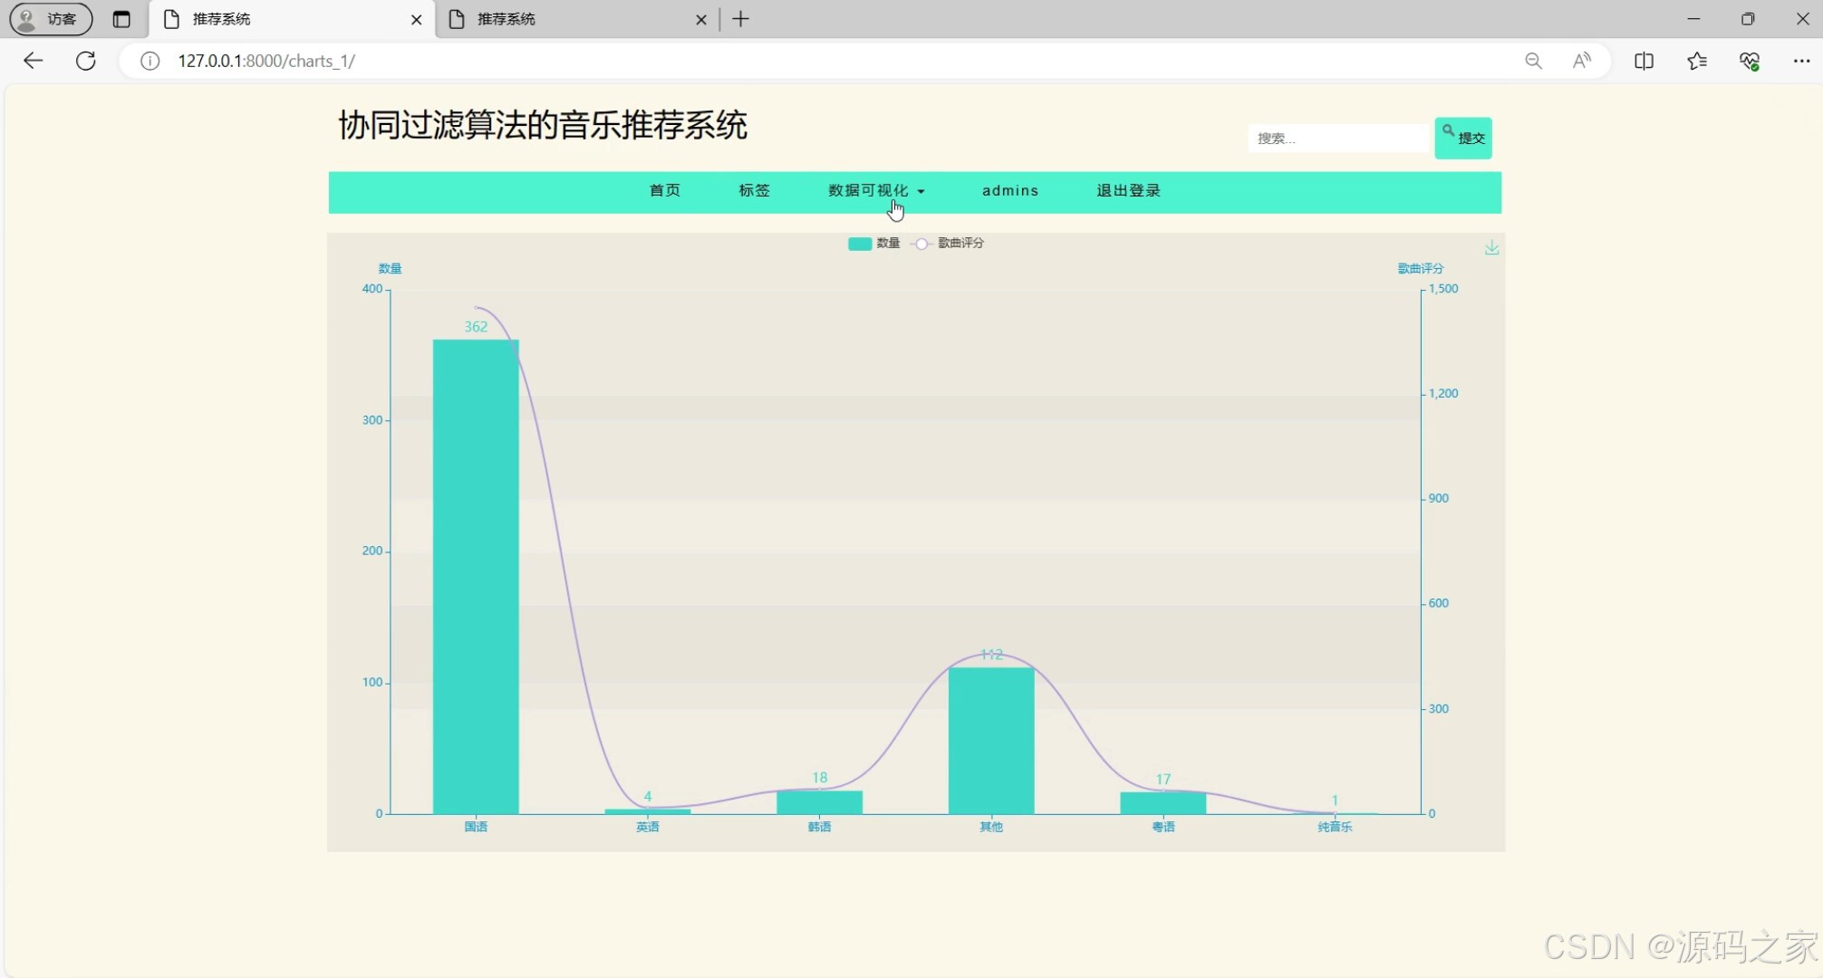Click the 提交 search button

tap(1463, 139)
